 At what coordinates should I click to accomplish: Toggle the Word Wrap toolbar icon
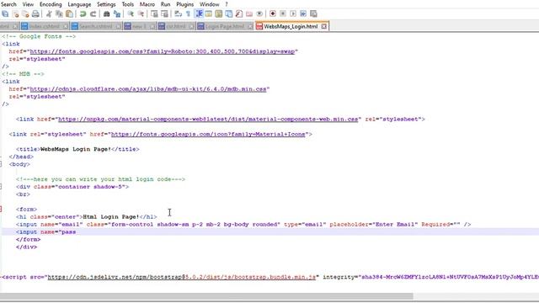(178, 13)
